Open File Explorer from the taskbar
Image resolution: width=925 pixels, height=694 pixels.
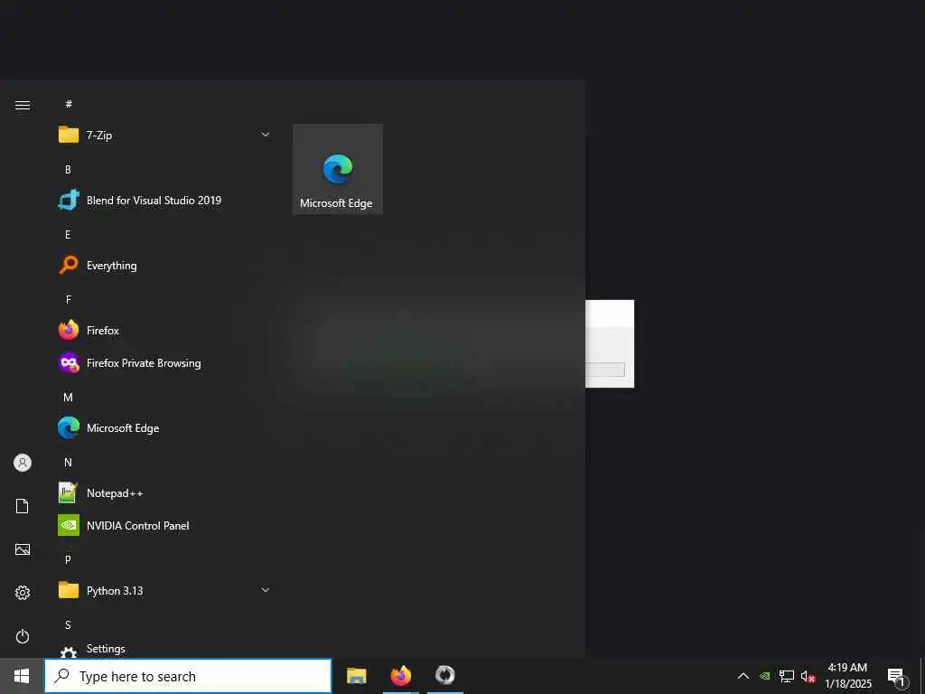pos(356,676)
